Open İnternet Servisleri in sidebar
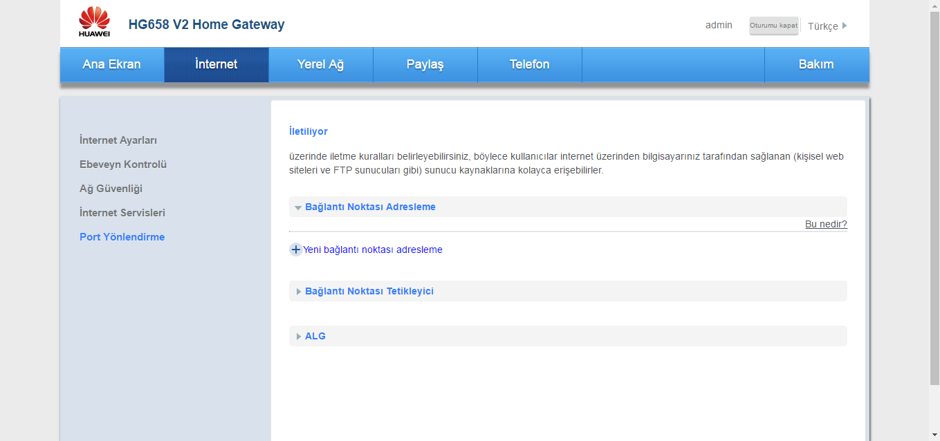 pos(122,213)
